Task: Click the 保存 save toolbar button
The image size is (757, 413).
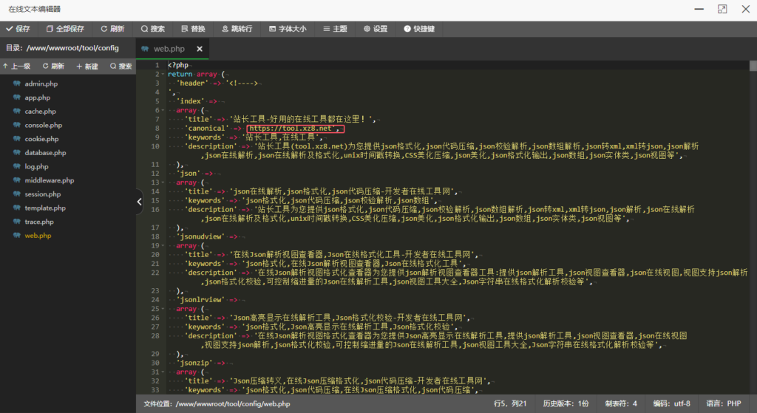Action: pos(18,29)
